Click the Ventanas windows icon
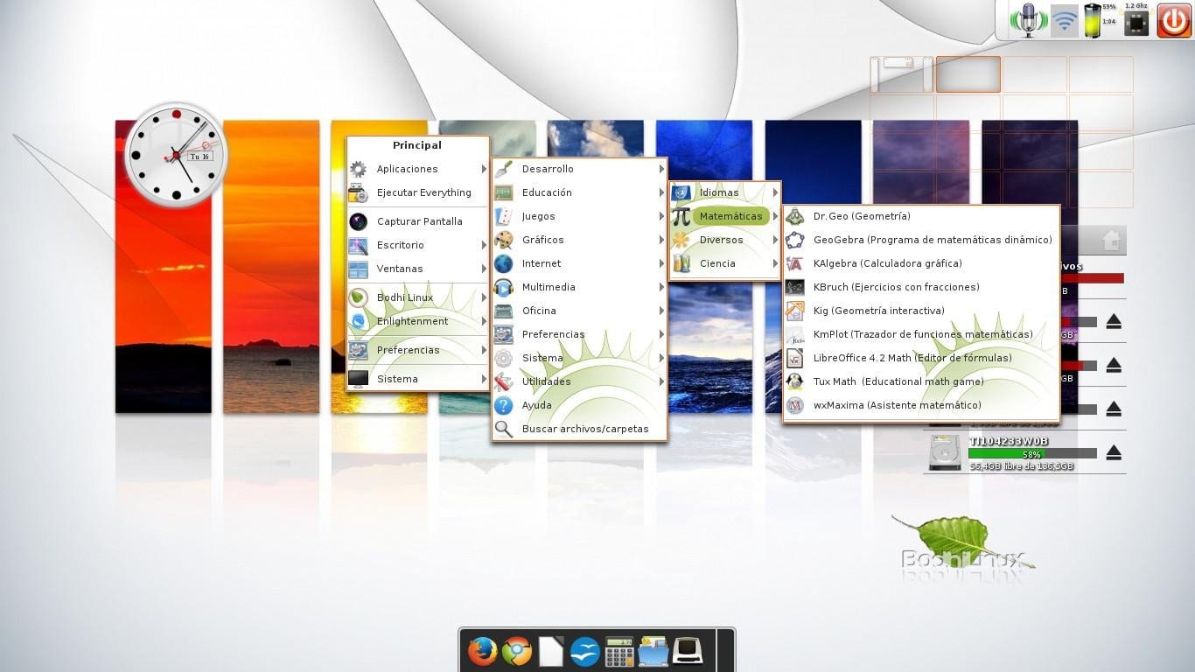The width and height of the screenshot is (1195, 672). [358, 269]
